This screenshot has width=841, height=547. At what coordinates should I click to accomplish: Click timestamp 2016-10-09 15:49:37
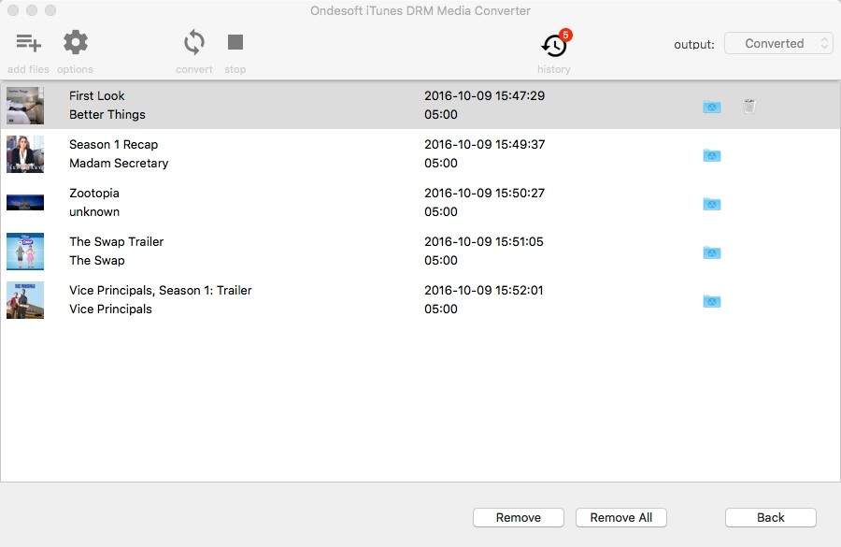click(484, 145)
